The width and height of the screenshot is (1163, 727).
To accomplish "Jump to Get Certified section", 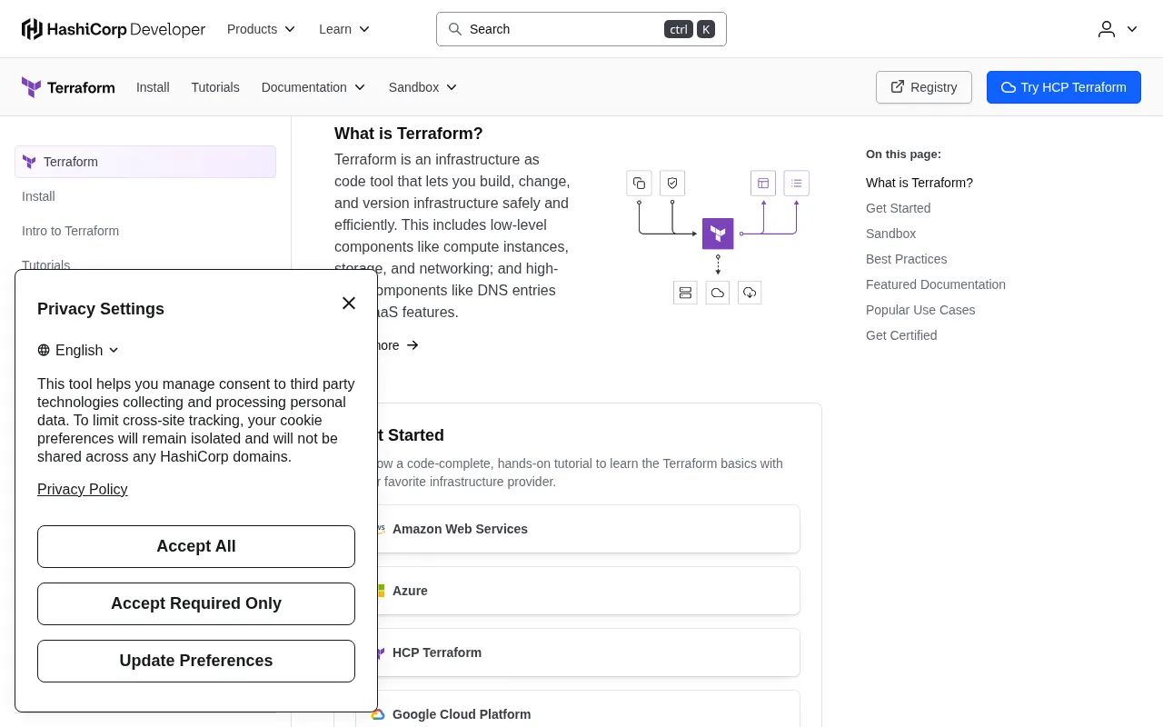I will (x=901, y=335).
